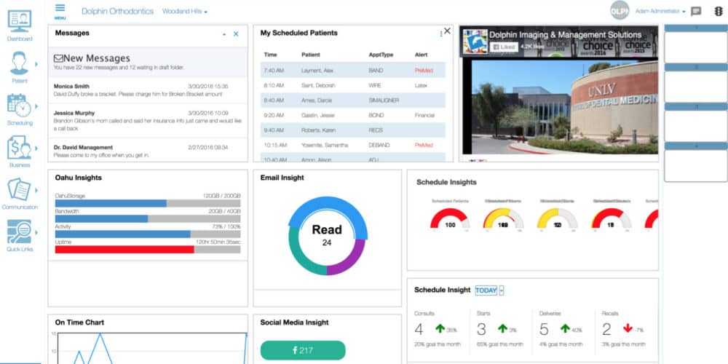The height and width of the screenshot is (364, 728).
Task: Open the Patient sidebar icon
Action: point(20,63)
